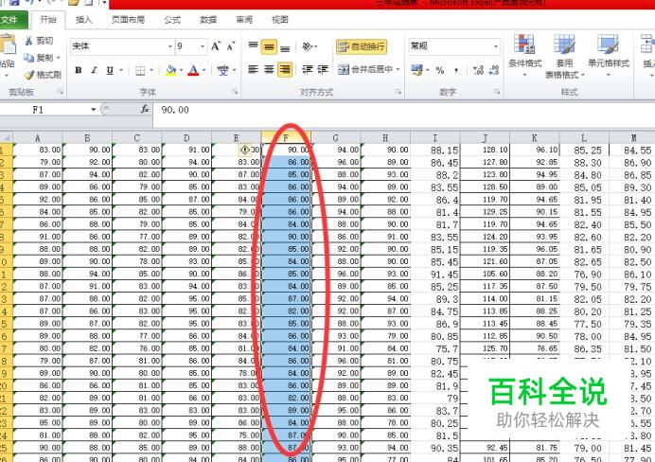Toggle middle vertical alignment
Viewport: 655px width, 462px height.
(x=269, y=46)
